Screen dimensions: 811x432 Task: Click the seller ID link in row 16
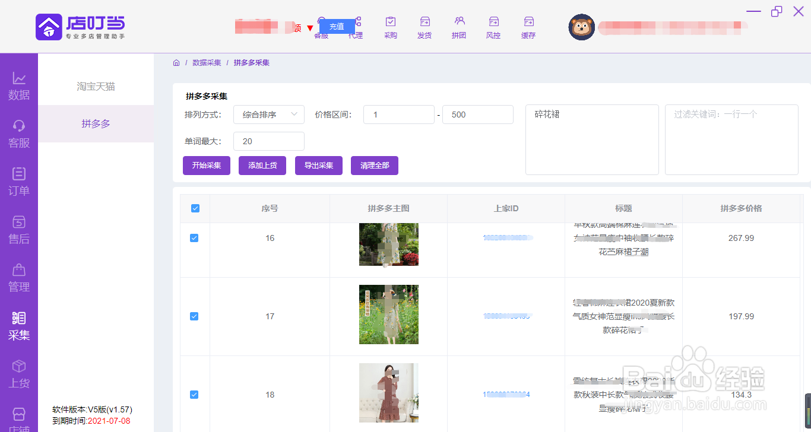pyautogui.click(x=506, y=238)
